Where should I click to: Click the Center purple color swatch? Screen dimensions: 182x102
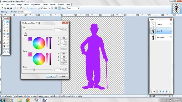[x=30, y=39]
